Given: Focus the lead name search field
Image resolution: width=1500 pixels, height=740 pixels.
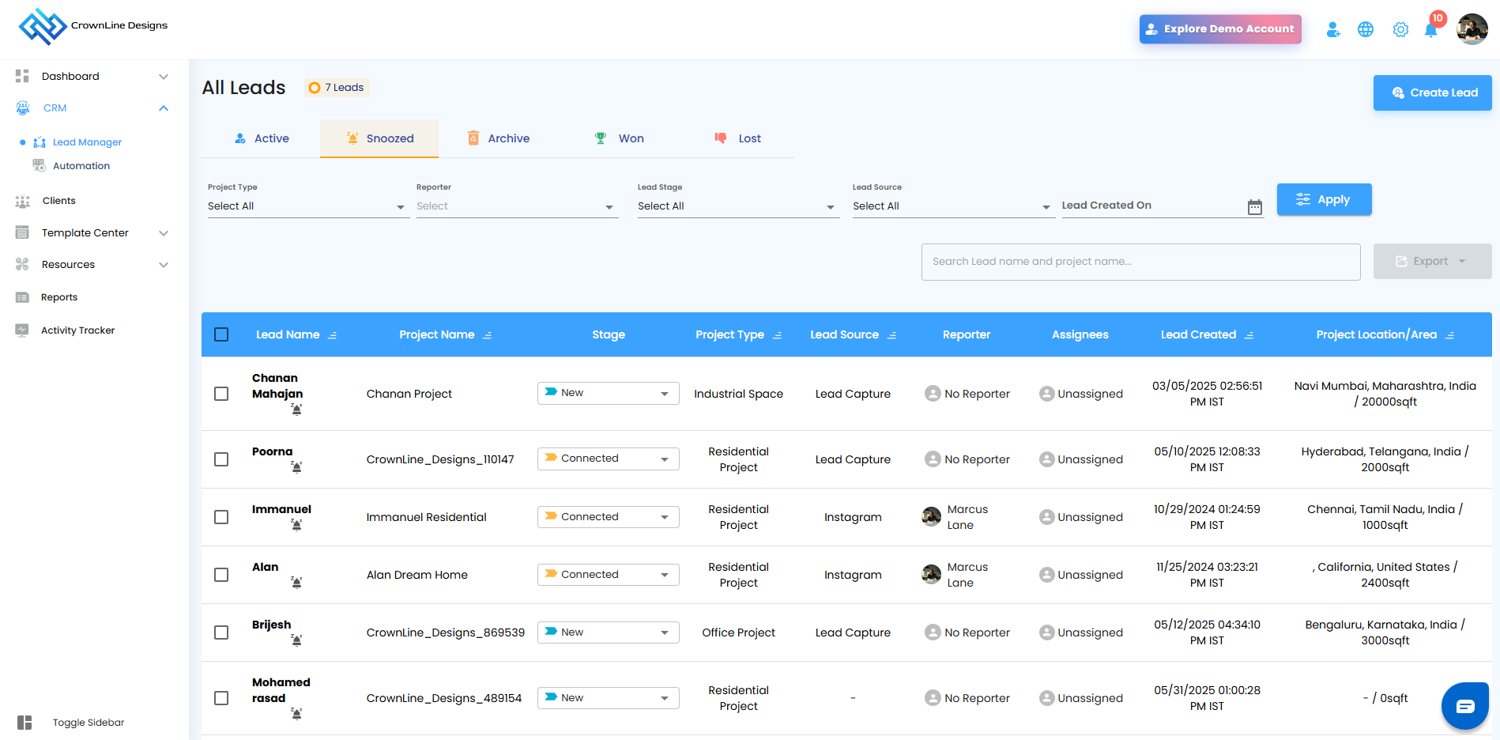Looking at the screenshot, I should coord(1140,262).
